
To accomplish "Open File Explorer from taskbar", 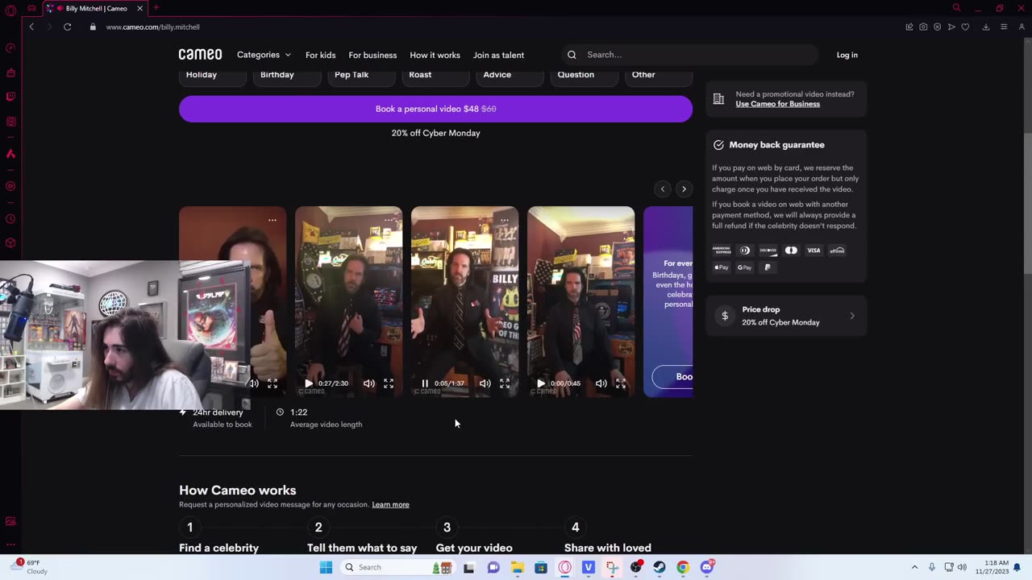I will [x=517, y=567].
